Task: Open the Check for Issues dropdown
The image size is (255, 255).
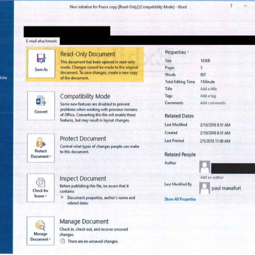Action: click(x=41, y=188)
